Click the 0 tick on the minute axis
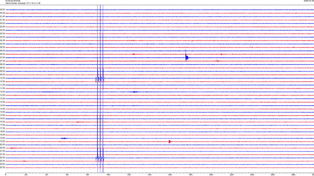This screenshot has height=176, width=314. tap(6, 175)
